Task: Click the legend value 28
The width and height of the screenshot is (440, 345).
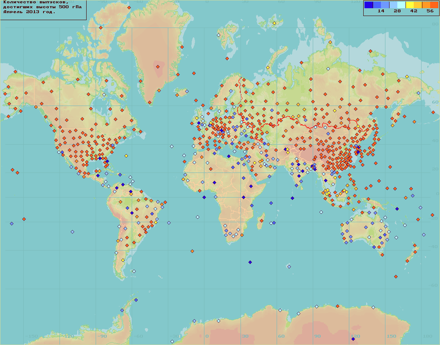Action: 397,11
